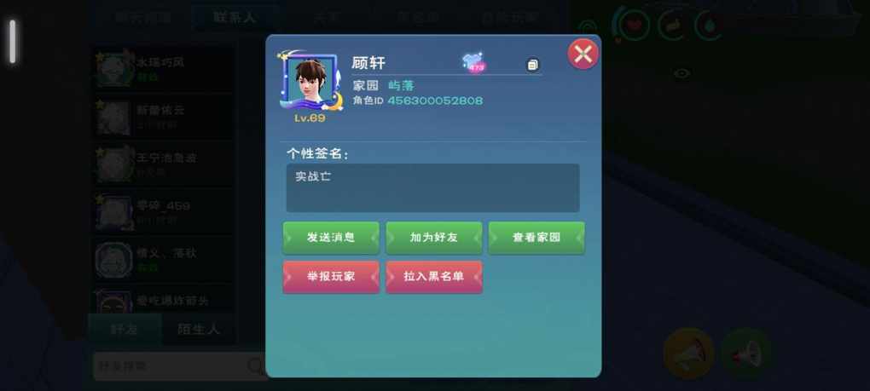
Task: Click the home name 屿渚 link
Action: click(x=401, y=86)
